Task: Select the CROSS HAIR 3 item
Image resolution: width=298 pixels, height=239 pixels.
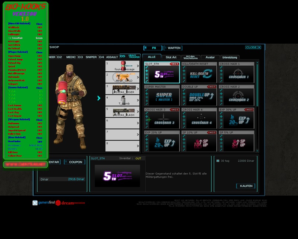Action: coord(162,118)
